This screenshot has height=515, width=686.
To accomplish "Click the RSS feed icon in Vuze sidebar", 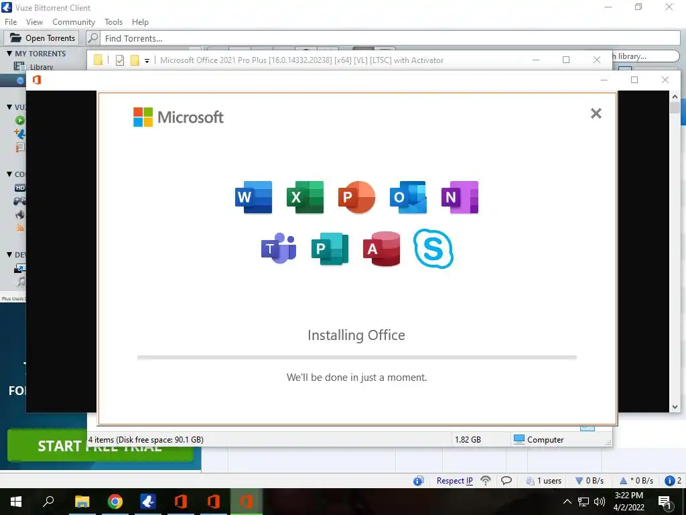I will coord(20,228).
